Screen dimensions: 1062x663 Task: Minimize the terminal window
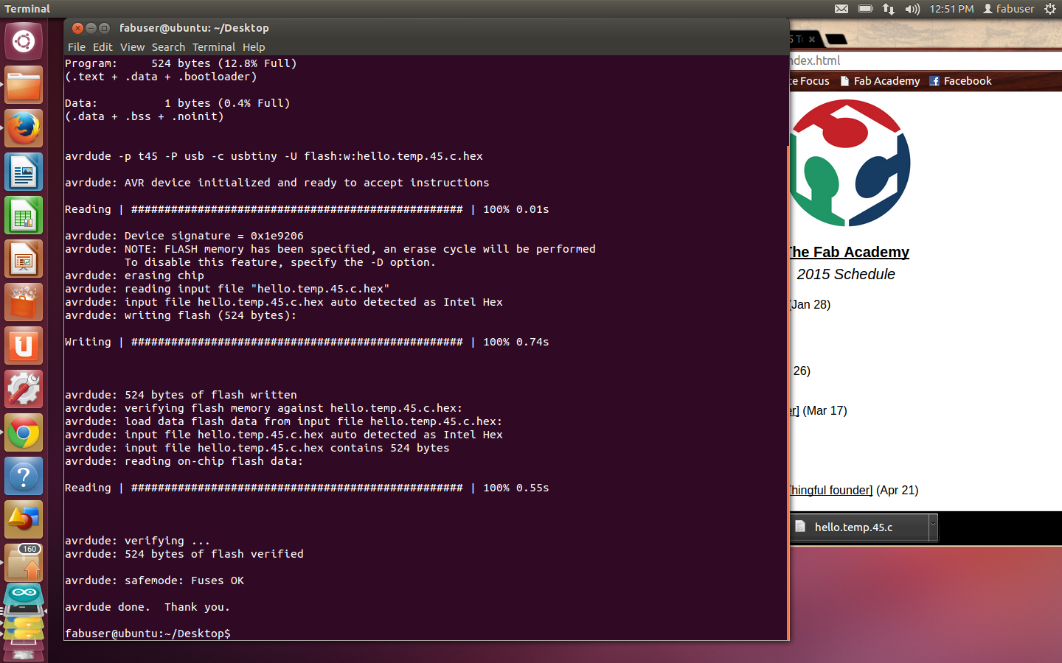91,28
